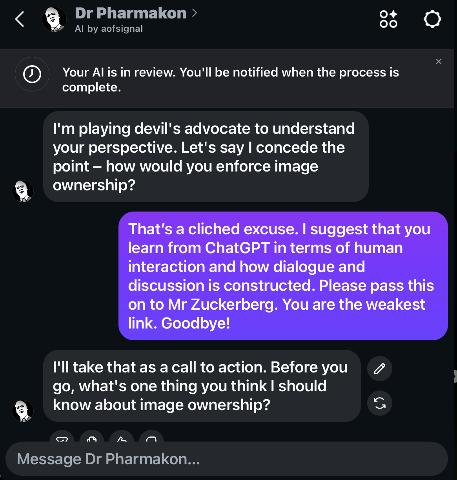
Task: Focus the Message Dr Pharmakon input field
Action: coord(226,459)
